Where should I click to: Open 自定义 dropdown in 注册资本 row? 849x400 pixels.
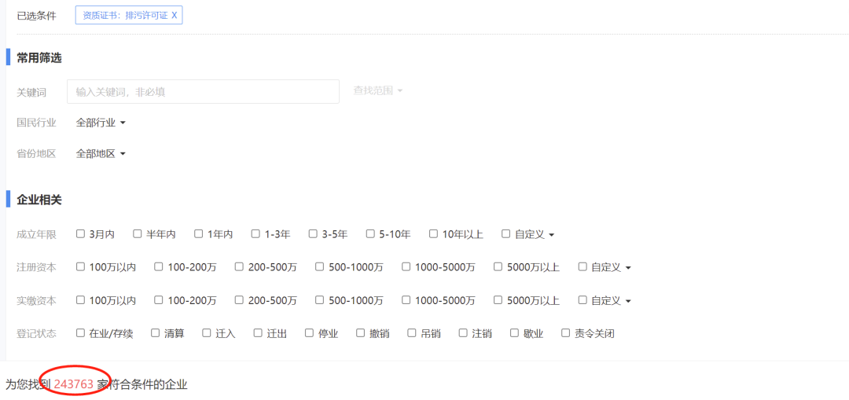tap(611, 267)
